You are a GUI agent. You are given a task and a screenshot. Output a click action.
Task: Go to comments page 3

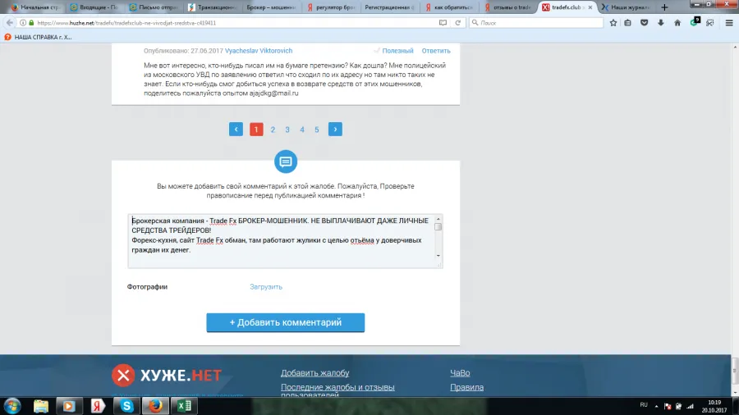(x=287, y=130)
